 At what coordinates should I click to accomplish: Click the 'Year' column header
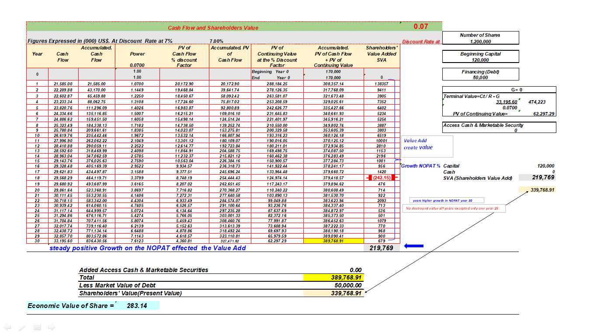click(38, 54)
